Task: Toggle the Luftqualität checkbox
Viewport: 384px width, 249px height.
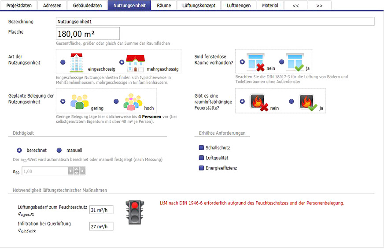Action: tap(201, 158)
